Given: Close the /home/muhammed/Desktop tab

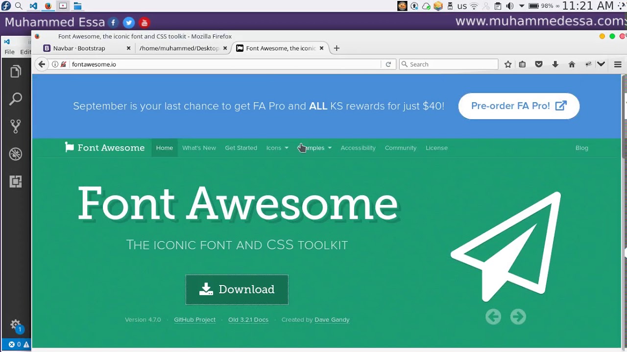Looking at the screenshot, I should [225, 48].
